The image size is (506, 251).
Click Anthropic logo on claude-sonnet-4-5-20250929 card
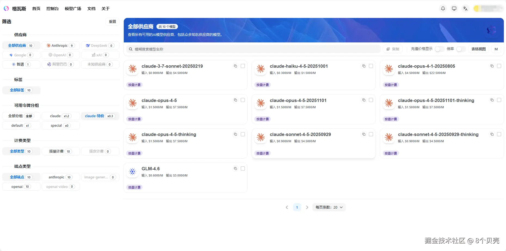point(261,137)
